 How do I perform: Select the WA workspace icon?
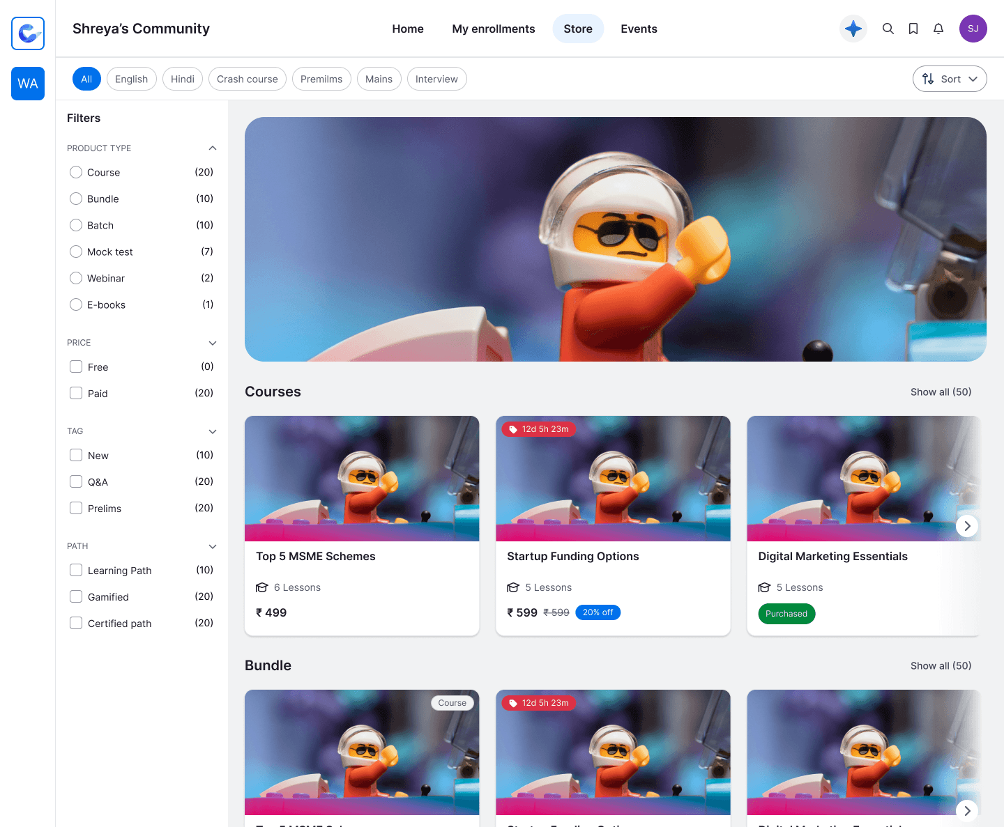click(28, 84)
